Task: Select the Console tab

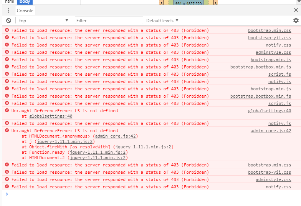Action: click(25, 11)
